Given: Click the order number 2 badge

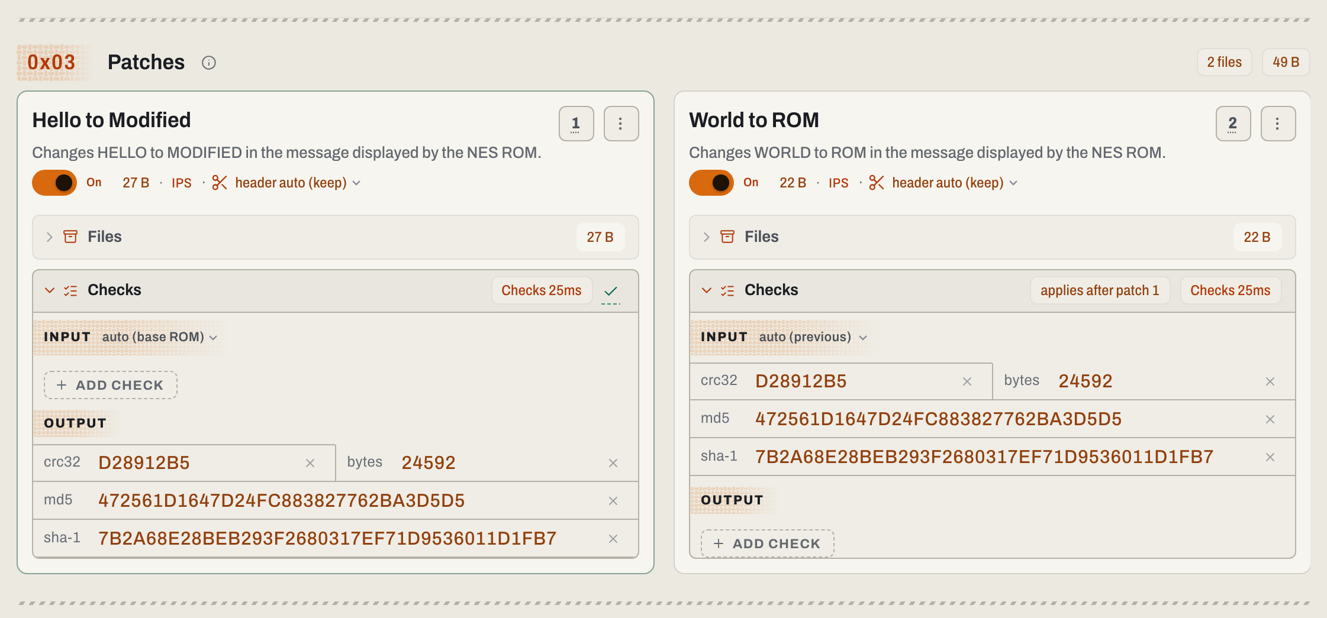Looking at the screenshot, I should point(1233,124).
